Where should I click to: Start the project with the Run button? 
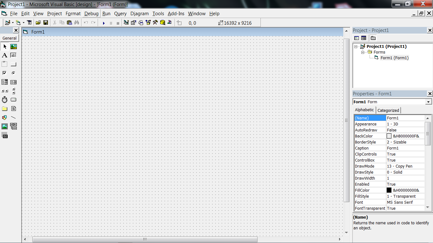[104, 22]
